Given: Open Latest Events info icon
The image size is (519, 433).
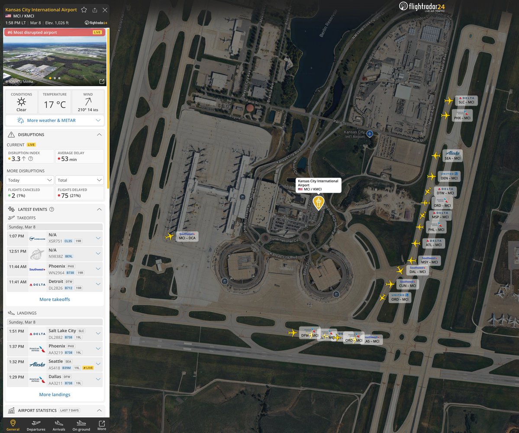Looking at the screenshot, I should tap(52, 209).
